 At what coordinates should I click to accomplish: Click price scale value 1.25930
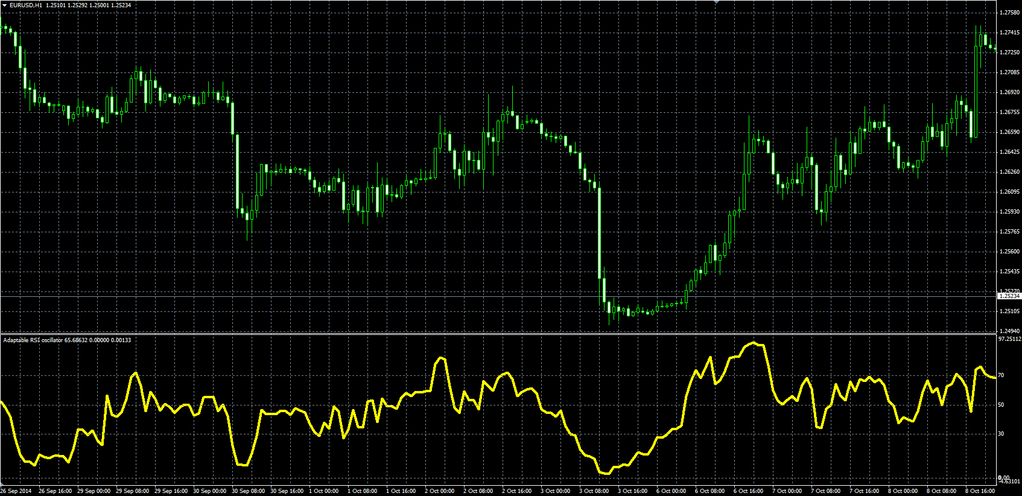point(1009,212)
